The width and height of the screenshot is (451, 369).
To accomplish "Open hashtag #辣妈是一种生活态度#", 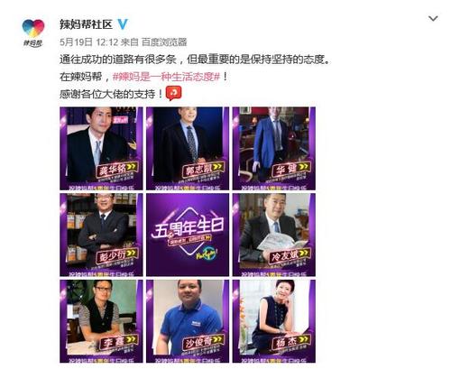I will pos(167,77).
